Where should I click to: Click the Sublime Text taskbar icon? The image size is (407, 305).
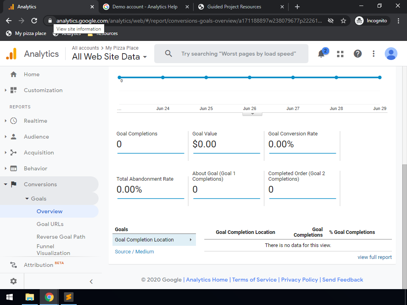tap(69, 297)
